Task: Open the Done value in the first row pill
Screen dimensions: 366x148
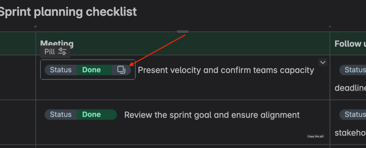Action: tap(91, 70)
